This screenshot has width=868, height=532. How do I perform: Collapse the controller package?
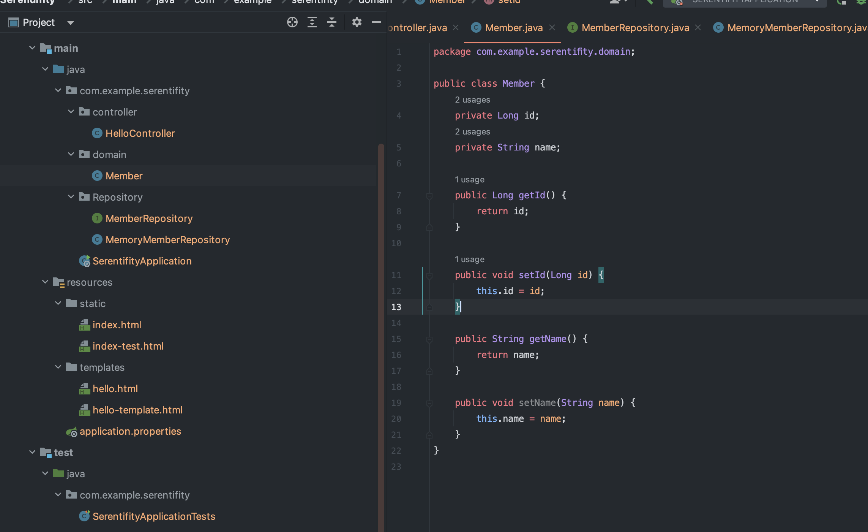pos(71,112)
